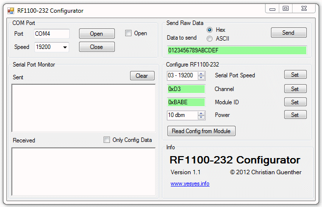
Task: Decrease the Power spinner value
Action: pyautogui.click(x=201, y=117)
